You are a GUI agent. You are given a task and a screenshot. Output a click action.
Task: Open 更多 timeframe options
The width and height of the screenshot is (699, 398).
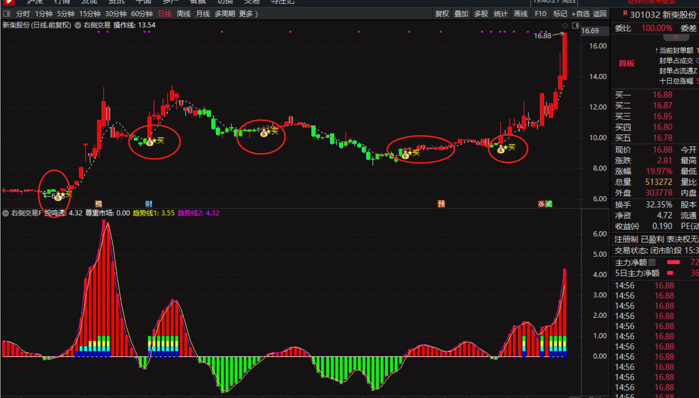[x=248, y=14]
